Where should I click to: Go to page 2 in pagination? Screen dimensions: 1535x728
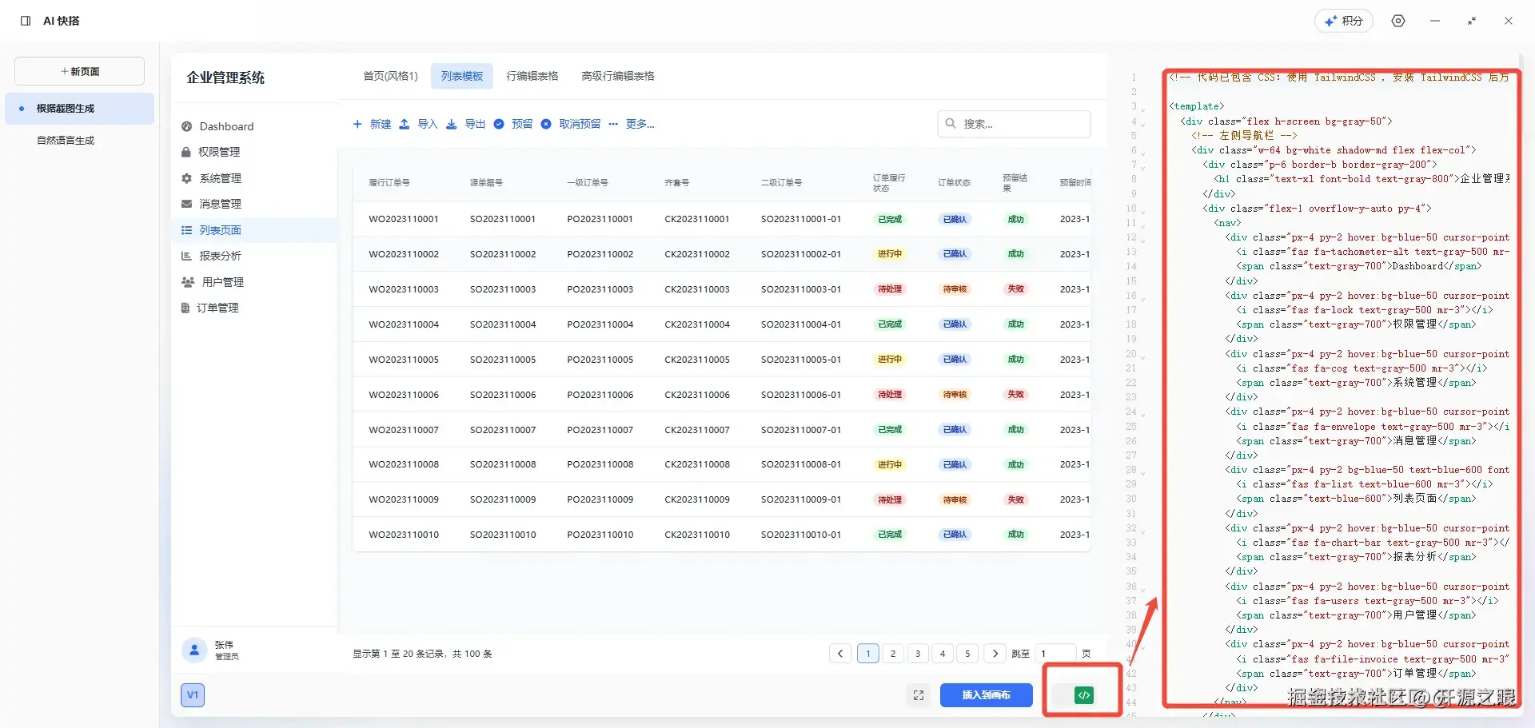[x=893, y=654]
